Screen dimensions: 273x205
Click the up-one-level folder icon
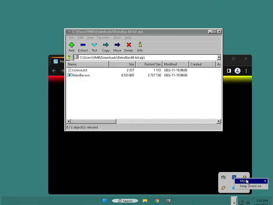tap(69, 57)
